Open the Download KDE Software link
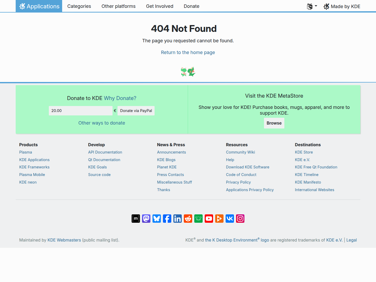 click(x=248, y=167)
